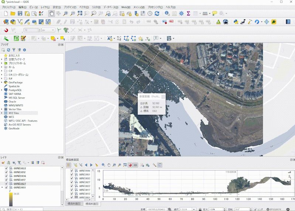Select the Zoom In magnifier tool
The image size is (295, 211).
click(65, 13)
